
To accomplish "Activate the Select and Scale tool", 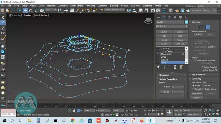I will click(36, 11).
